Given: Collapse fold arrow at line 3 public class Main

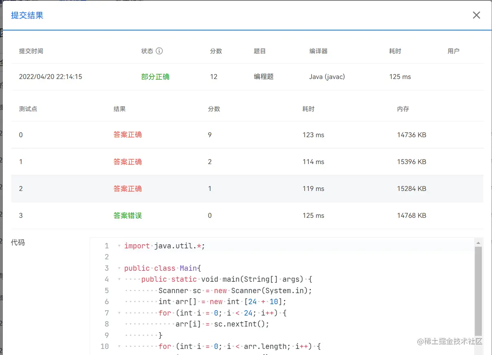Looking at the screenshot, I should (x=119, y=268).
